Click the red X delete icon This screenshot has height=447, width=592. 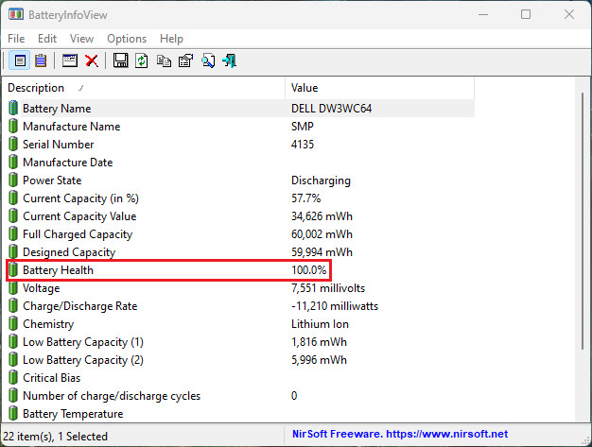[92, 60]
